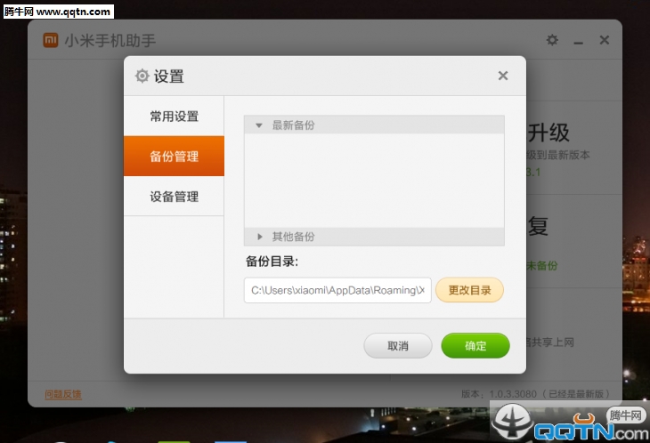Click 未备份 status in main window
This screenshot has height=443, width=650.
point(542,265)
